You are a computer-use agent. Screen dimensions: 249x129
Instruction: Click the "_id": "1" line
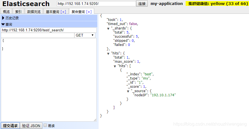click(x=135, y=82)
